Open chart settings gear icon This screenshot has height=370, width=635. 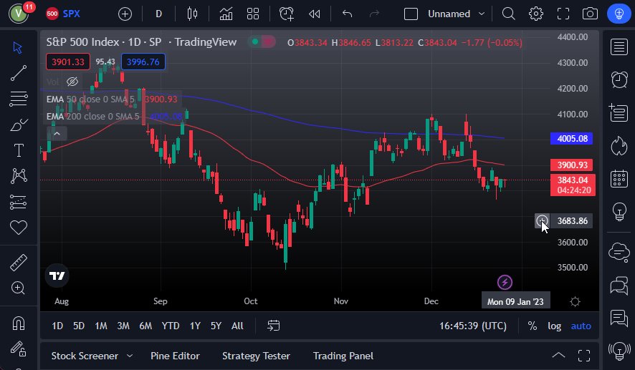point(535,14)
